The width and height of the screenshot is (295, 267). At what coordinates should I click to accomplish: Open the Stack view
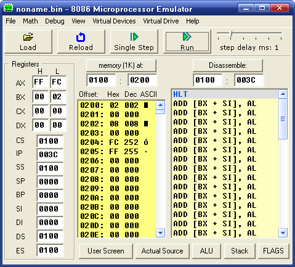(240, 251)
